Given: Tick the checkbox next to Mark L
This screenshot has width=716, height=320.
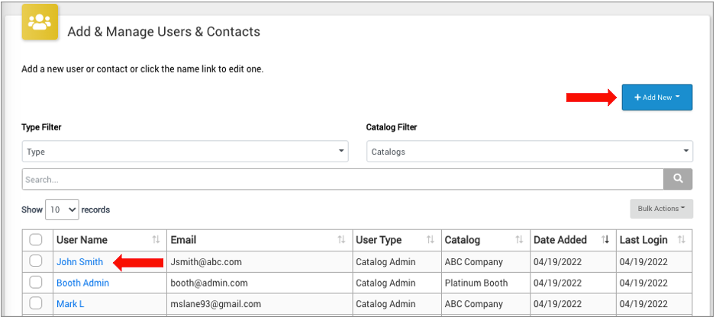Looking at the screenshot, I should pos(36,304).
